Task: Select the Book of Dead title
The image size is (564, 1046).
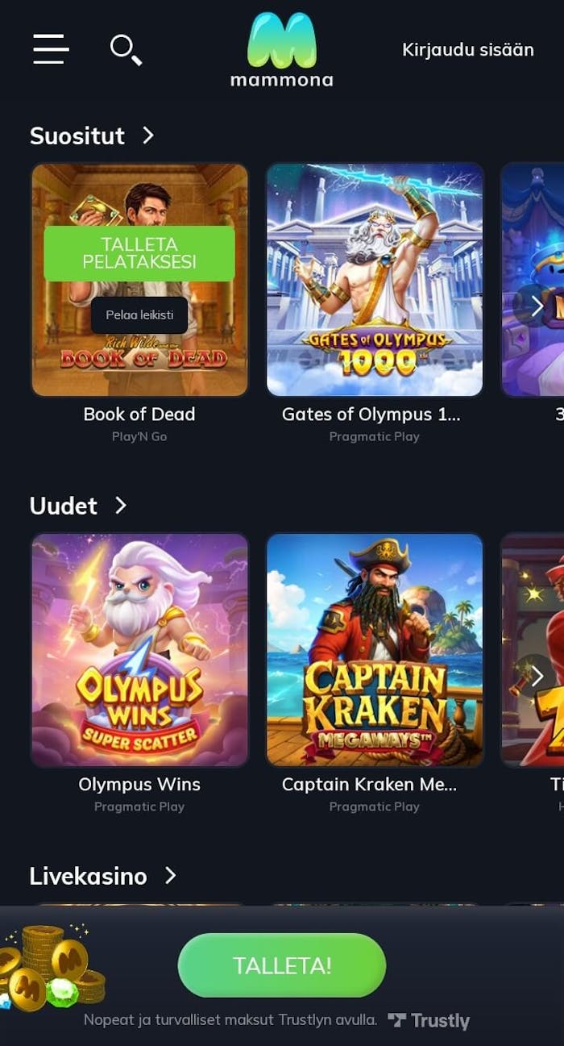Action: 139,414
